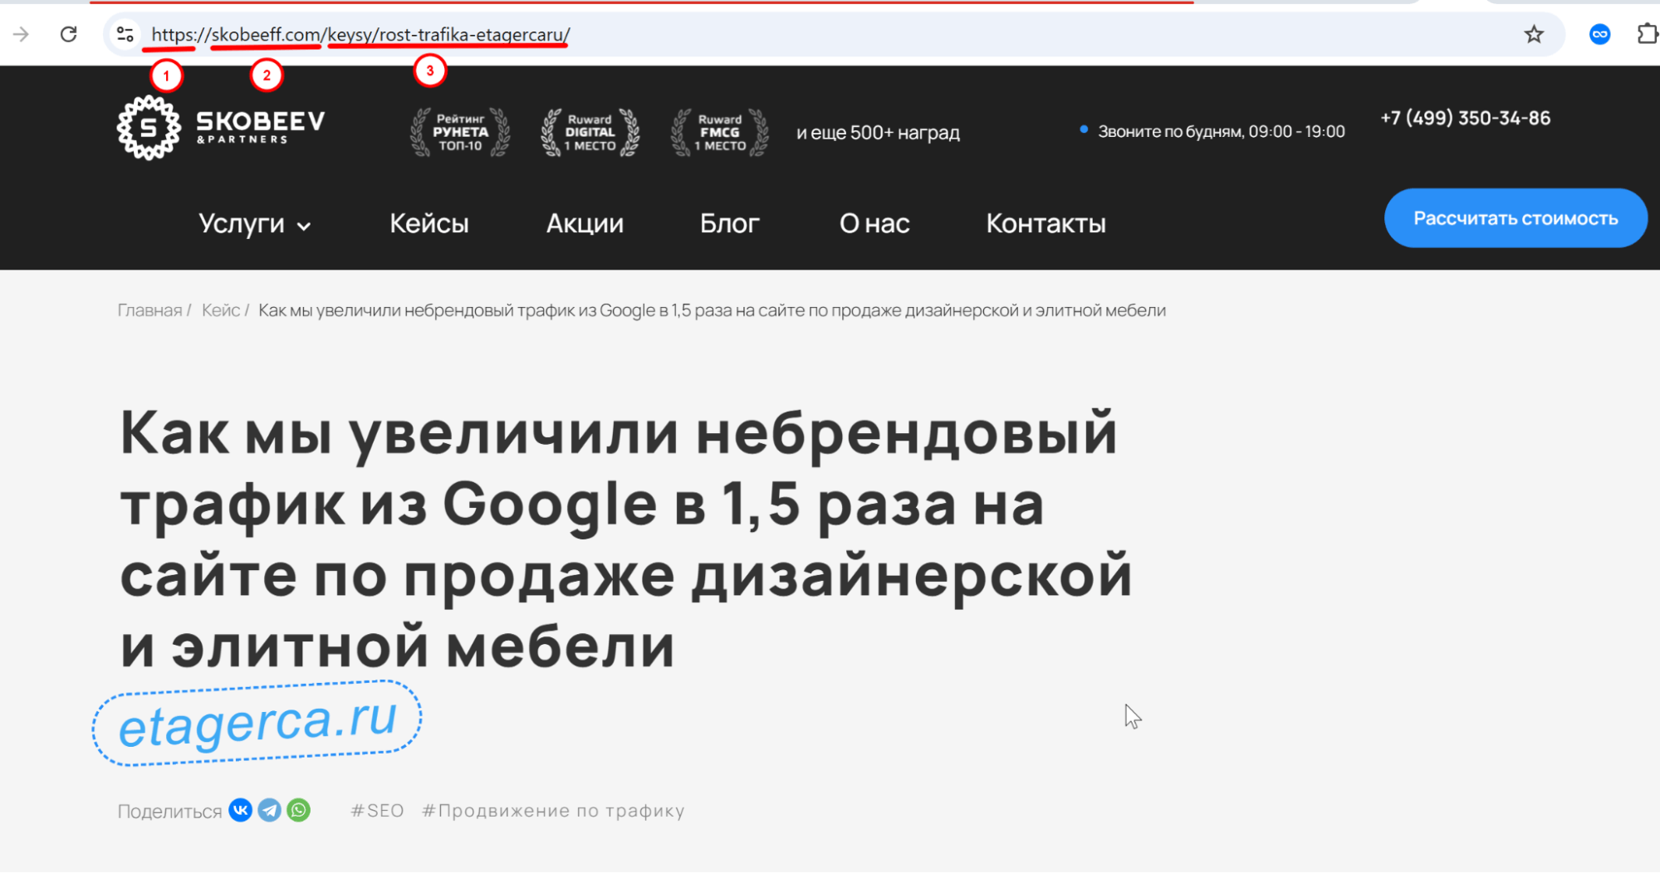Screen dimensions: 1660x873
Task: Click the 'Поделиться' label
Action: coord(169,812)
